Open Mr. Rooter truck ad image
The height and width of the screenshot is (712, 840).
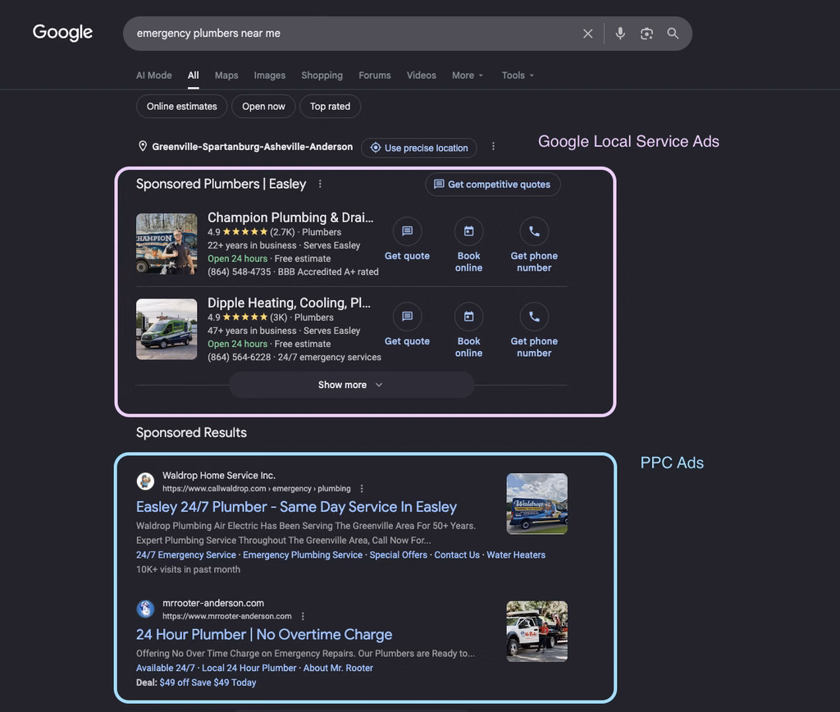(536, 631)
